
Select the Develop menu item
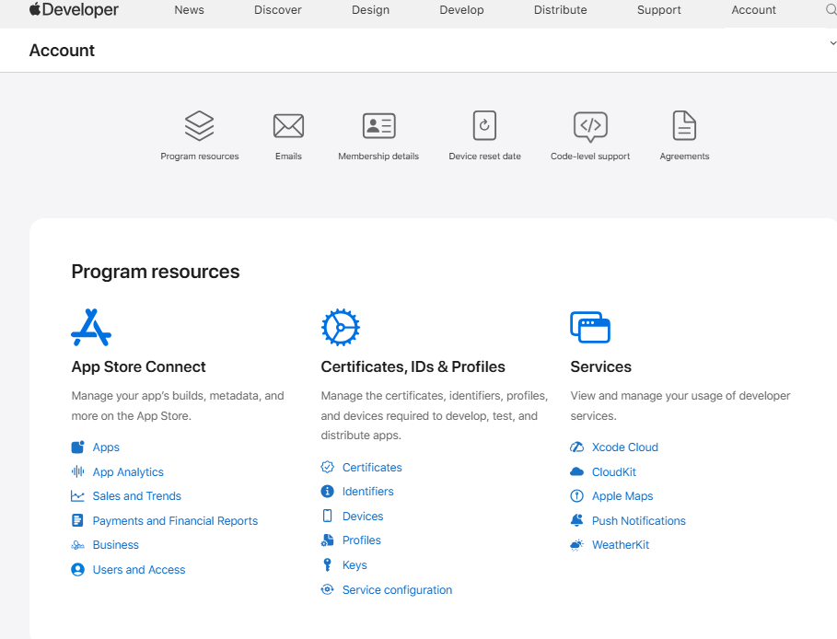pos(461,10)
